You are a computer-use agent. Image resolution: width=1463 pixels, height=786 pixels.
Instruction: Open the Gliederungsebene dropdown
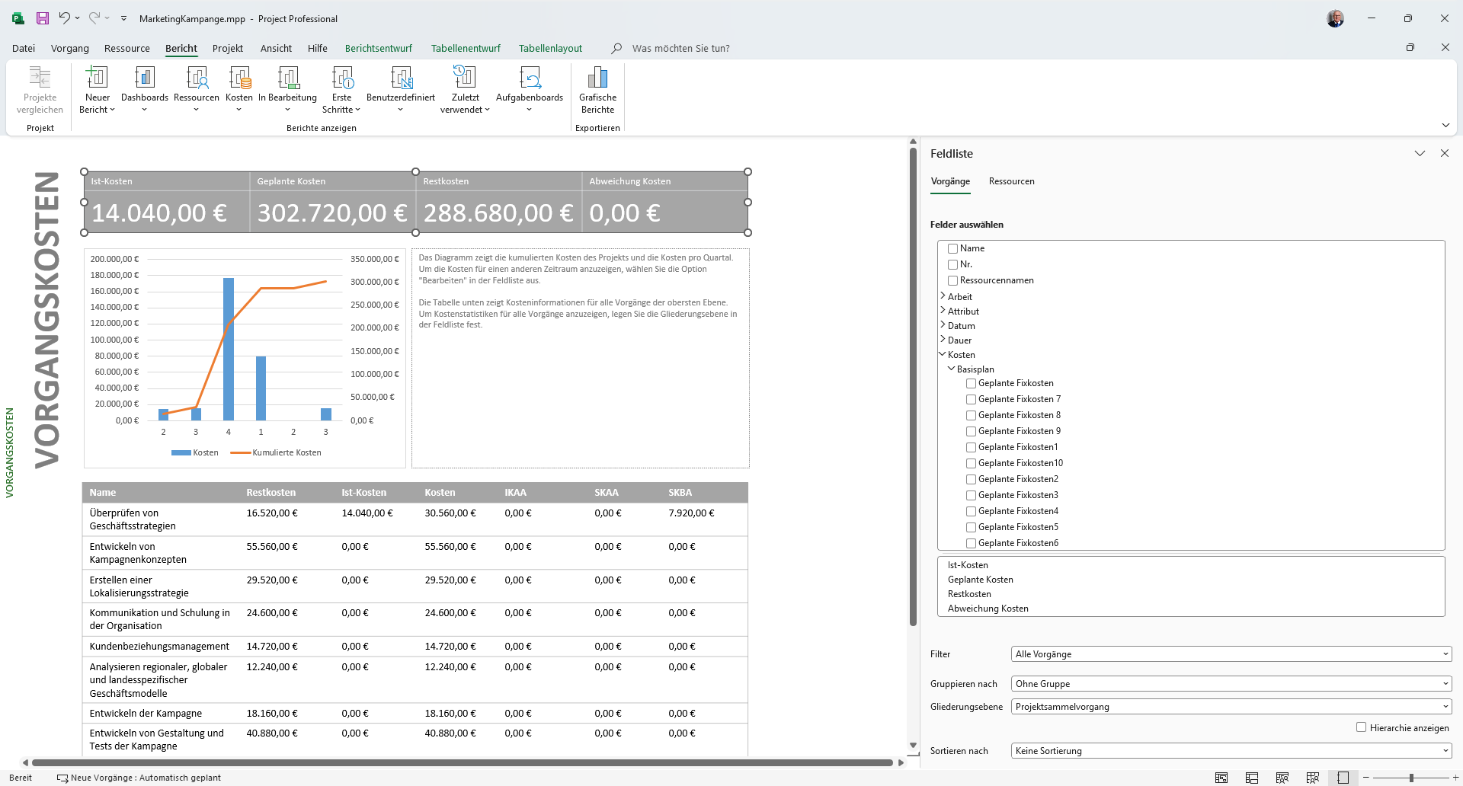[x=1231, y=707]
